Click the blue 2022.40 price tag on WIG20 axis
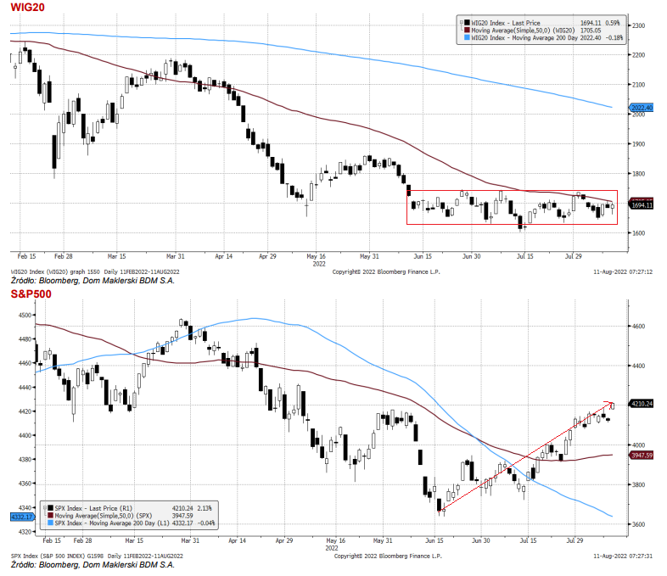 (x=642, y=108)
